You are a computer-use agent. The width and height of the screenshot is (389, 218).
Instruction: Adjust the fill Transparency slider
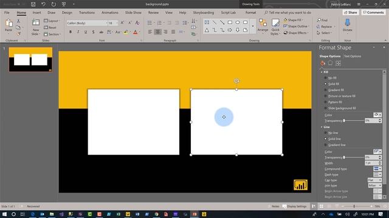[x=344, y=121]
